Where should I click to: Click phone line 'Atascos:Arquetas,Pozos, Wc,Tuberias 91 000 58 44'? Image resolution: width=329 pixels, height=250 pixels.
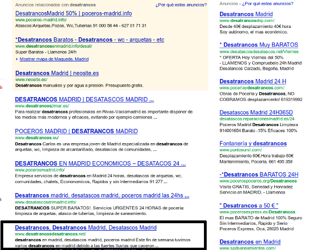(x=81, y=26)
